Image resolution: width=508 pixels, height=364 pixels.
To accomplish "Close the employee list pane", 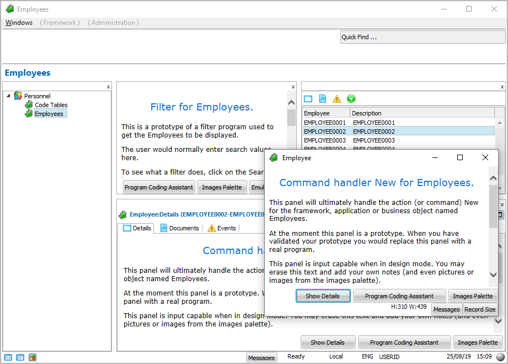I will [502, 87].
